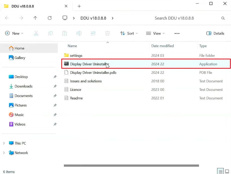Screen dimensions: 231x174
Task: Select the Issues and solutions file name
Action: (x=86, y=81)
